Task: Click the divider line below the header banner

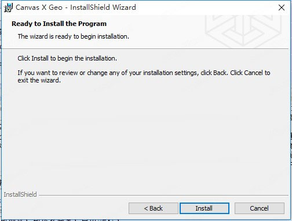Action: (146, 49)
